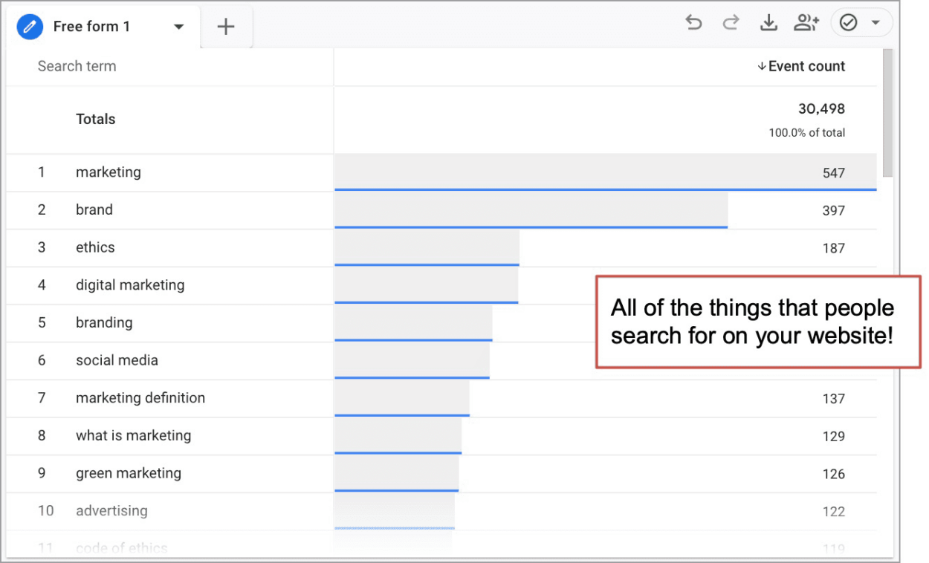This screenshot has width=929, height=563.
Task: Select the Free form 1 tab
Action: [91, 27]
